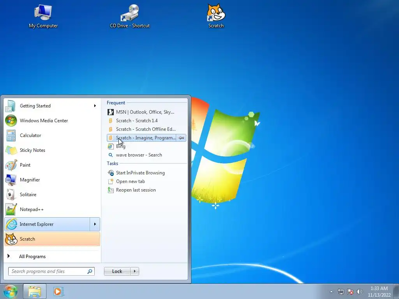Start InPrivate Browsing task
The height and width of the screenshot is (299, 399).
pyautogui.click(x=147, y=172)
